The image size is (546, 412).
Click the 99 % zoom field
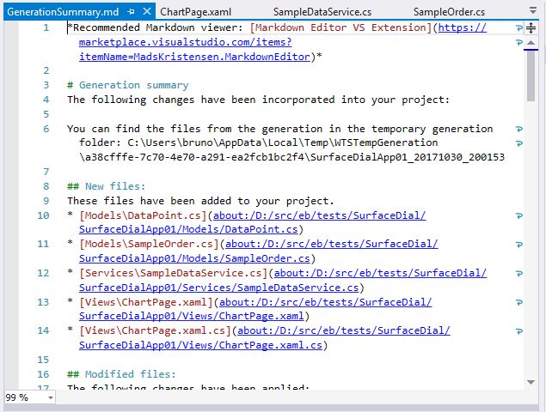pyautogui.click(x=21, y=397)
